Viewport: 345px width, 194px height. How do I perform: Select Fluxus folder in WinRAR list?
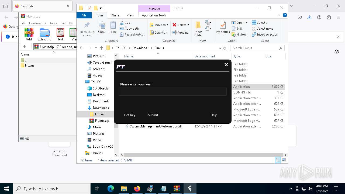click(27, 65)
